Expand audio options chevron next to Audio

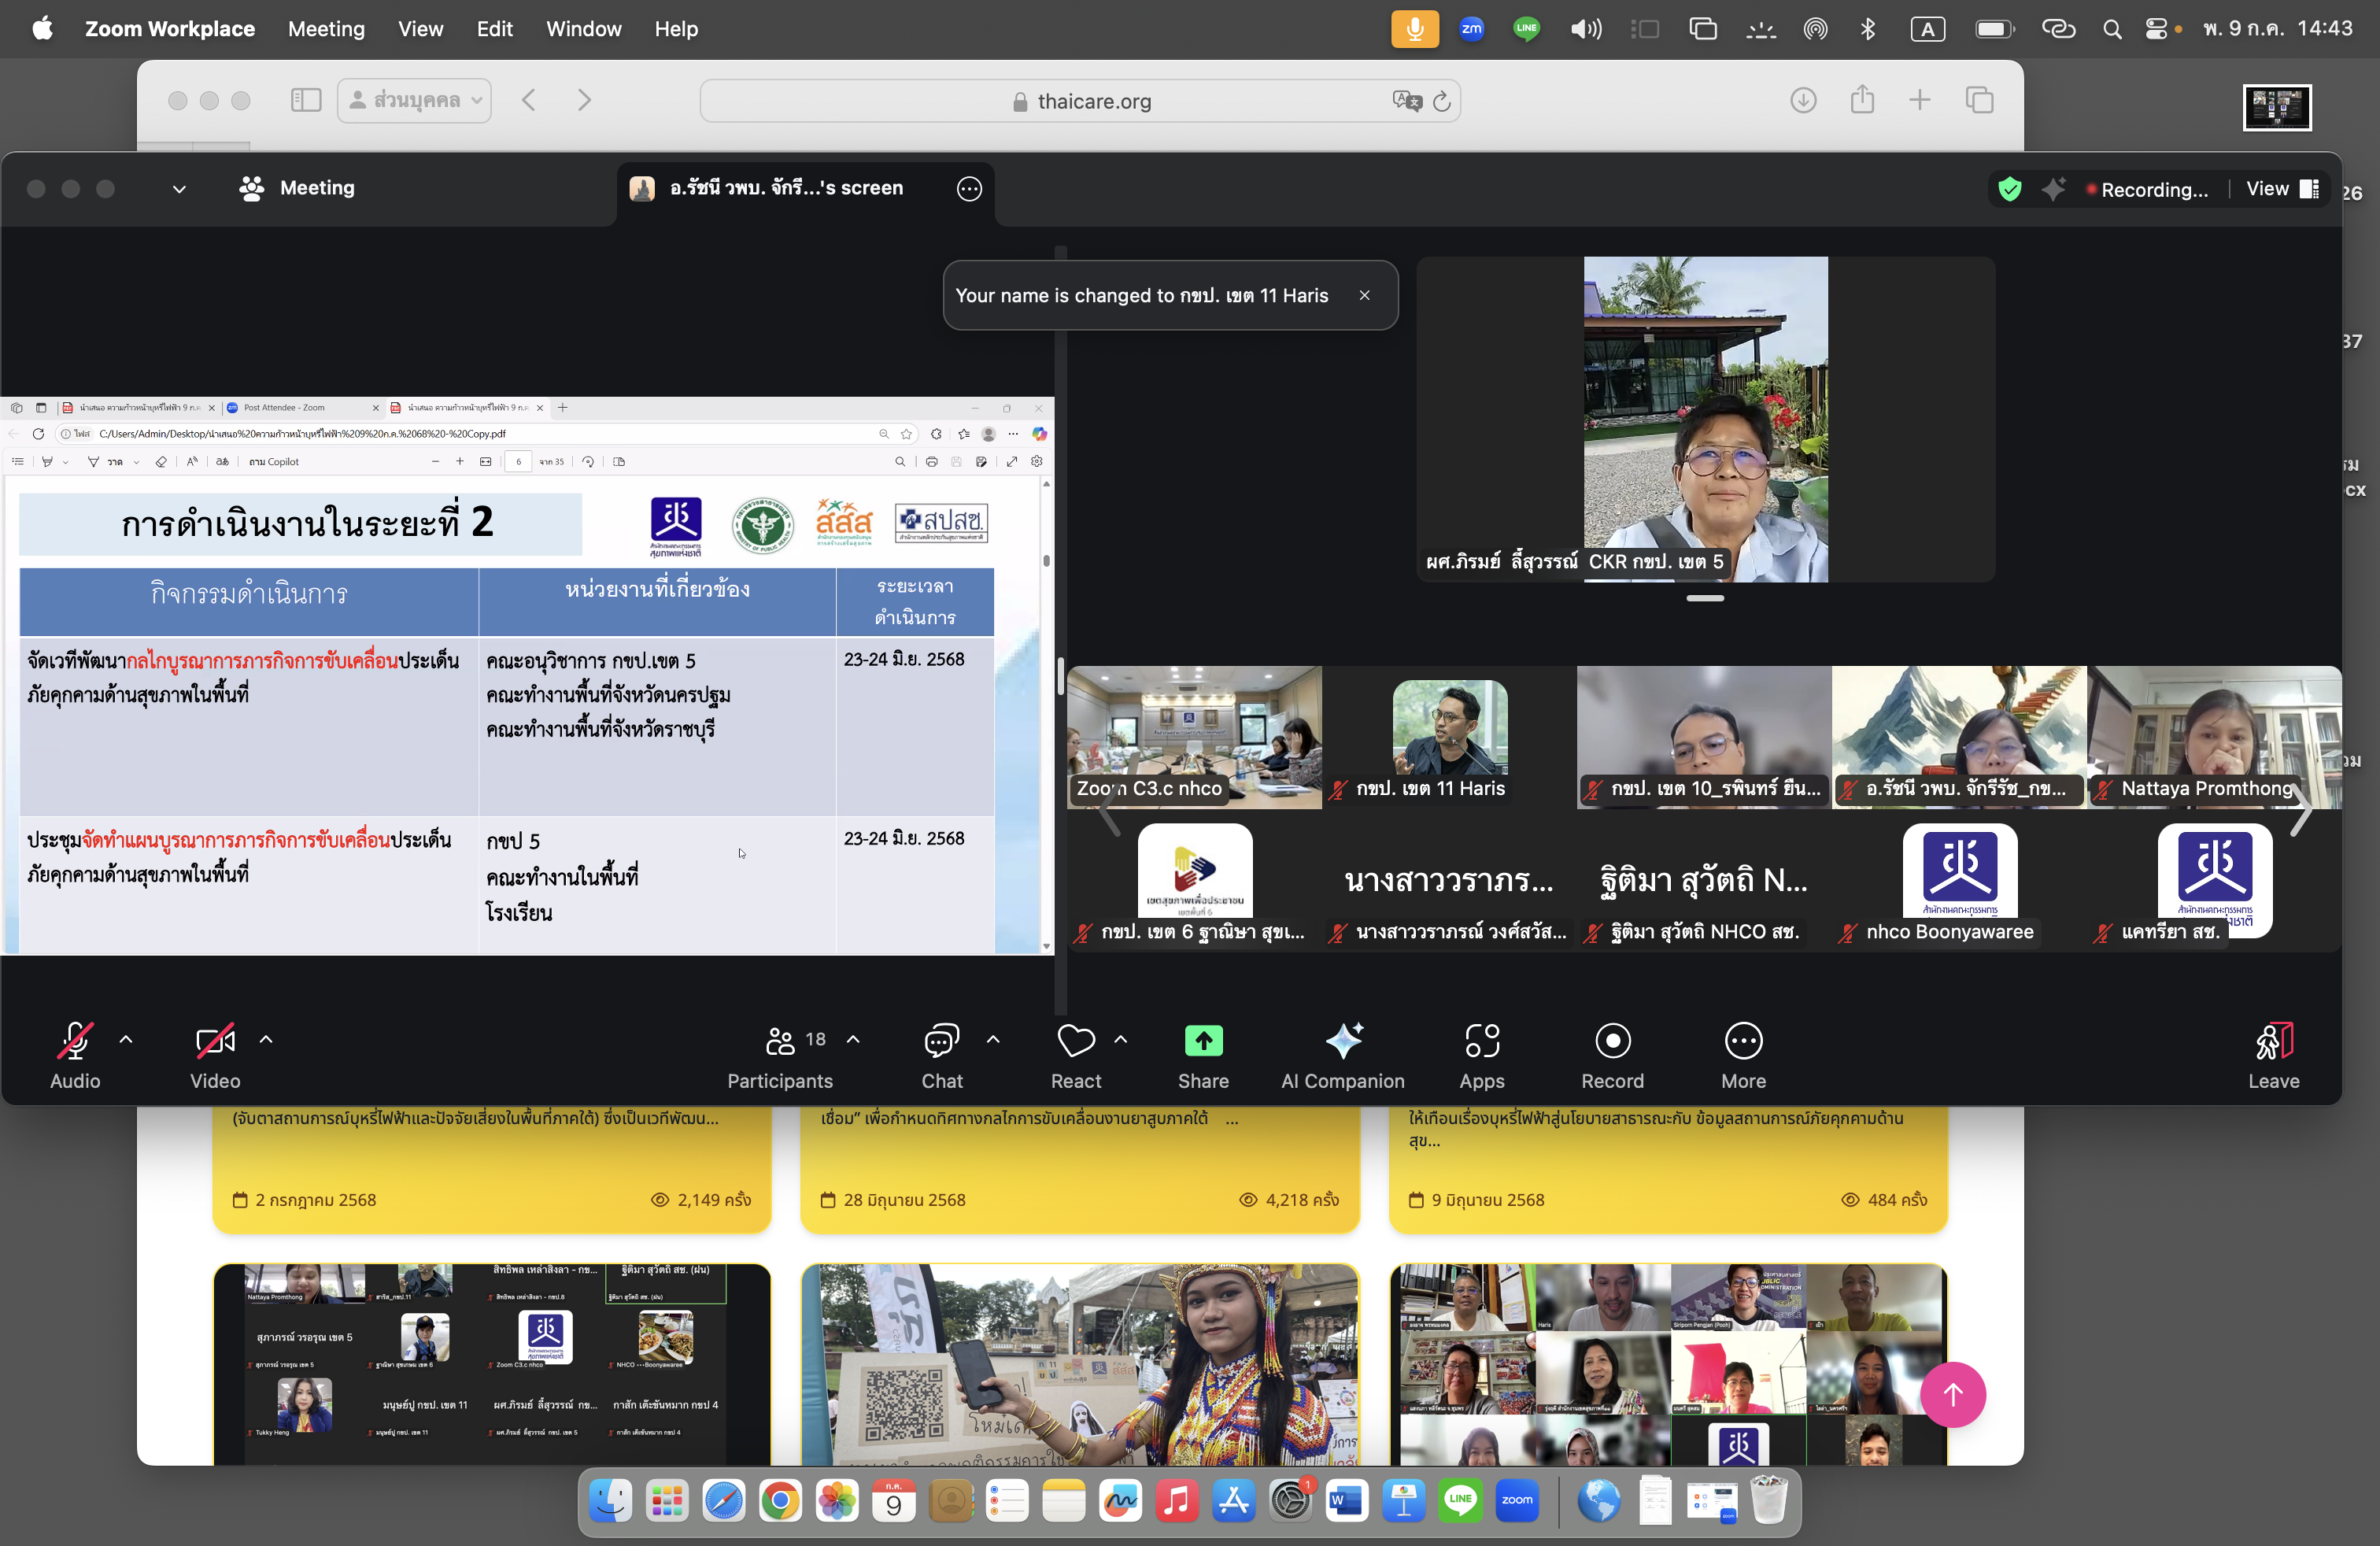pos(126,1039)
